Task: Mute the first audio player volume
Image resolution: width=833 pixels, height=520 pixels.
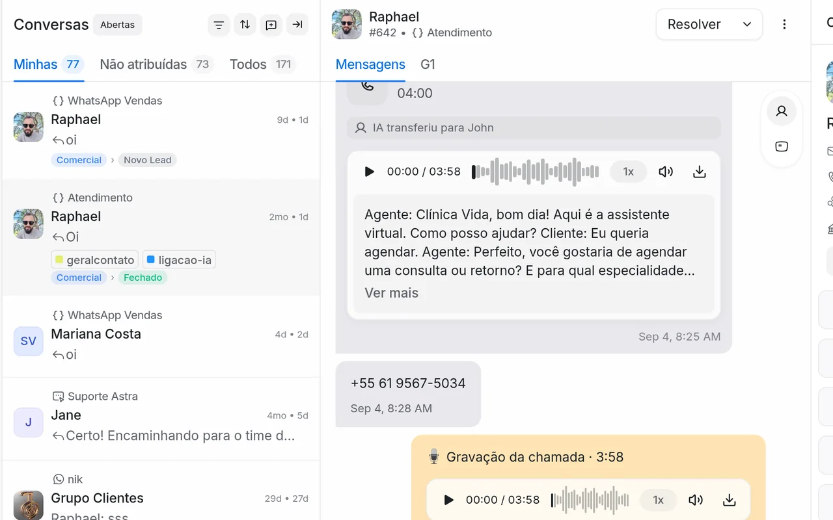Action: point(665,172)
